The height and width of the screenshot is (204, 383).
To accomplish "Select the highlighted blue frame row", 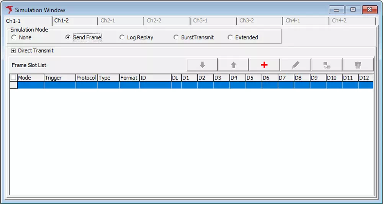I will pyautogui.click(x=191, y=85).
